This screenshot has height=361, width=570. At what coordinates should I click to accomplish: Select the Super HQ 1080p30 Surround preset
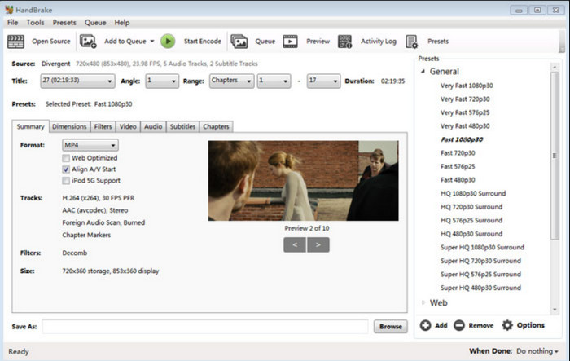click(x=482, y=247)
